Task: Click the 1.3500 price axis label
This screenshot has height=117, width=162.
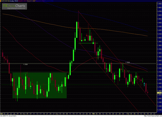Action: 159,57
